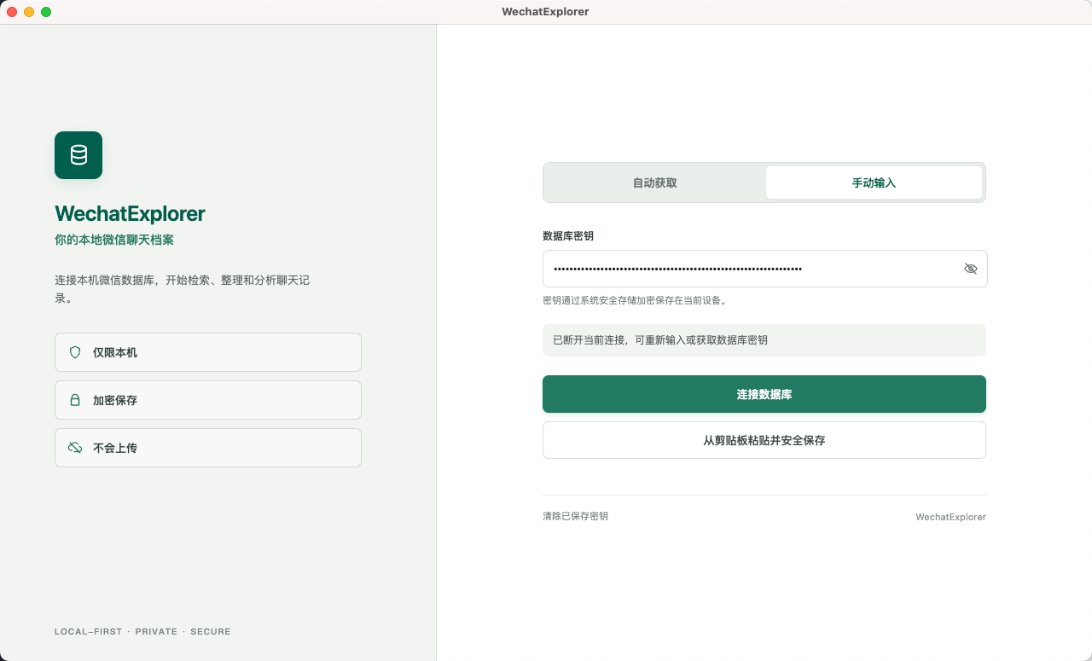Screen dimensions: 1092x661
Task: Click the lock icon beside 加密保存
Action: coord(75,400)
